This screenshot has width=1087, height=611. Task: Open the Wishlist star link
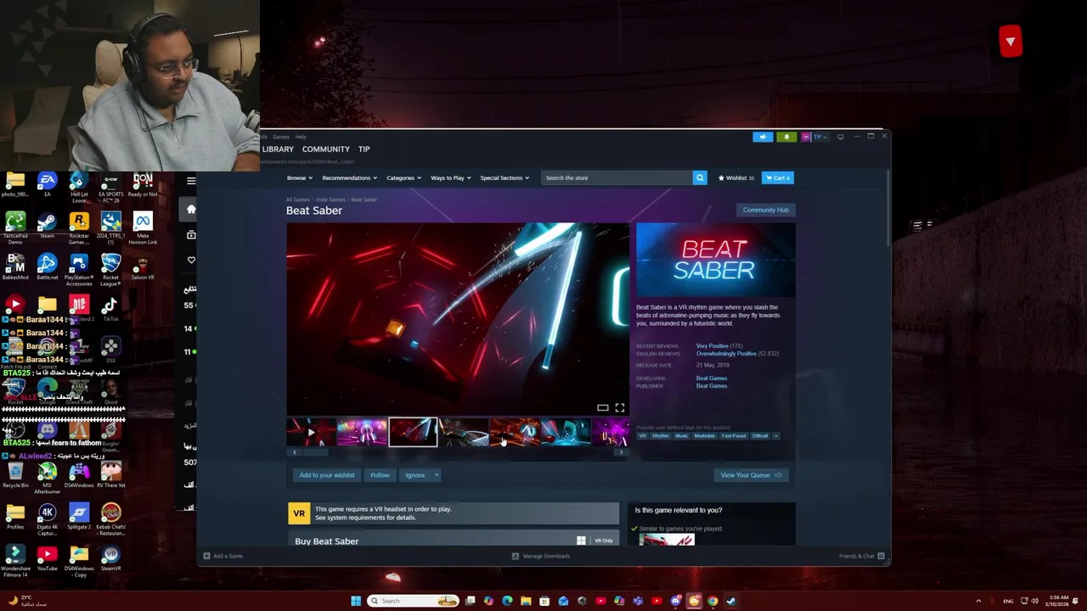point(735,178)
